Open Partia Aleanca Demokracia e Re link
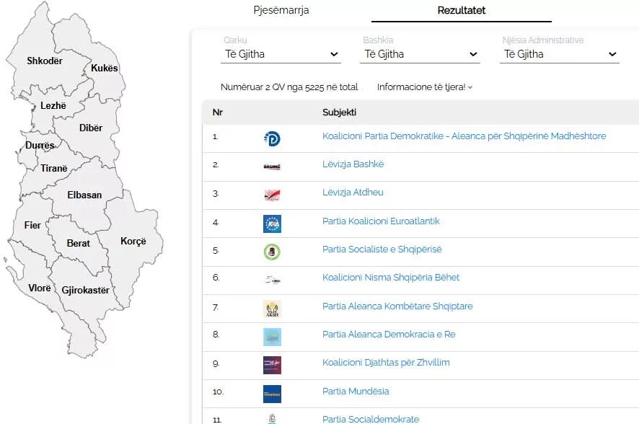639x424 pixels. click(x=389, y=335)
